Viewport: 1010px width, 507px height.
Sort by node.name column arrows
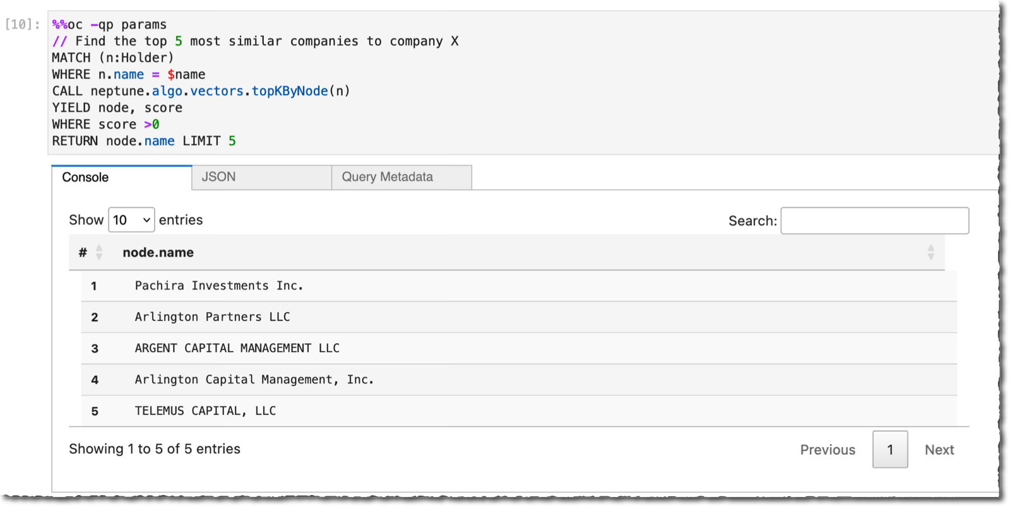(930, 252)
